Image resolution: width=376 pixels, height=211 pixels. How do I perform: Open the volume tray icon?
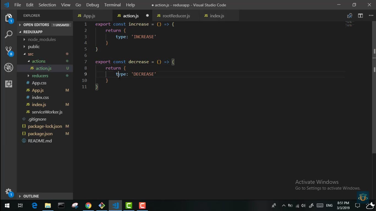[304, 206]
